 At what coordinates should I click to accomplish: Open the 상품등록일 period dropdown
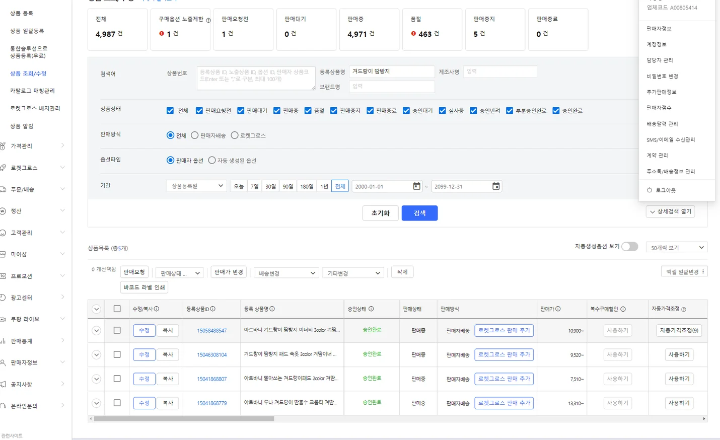pyautogui.click(x=197, y=186)
